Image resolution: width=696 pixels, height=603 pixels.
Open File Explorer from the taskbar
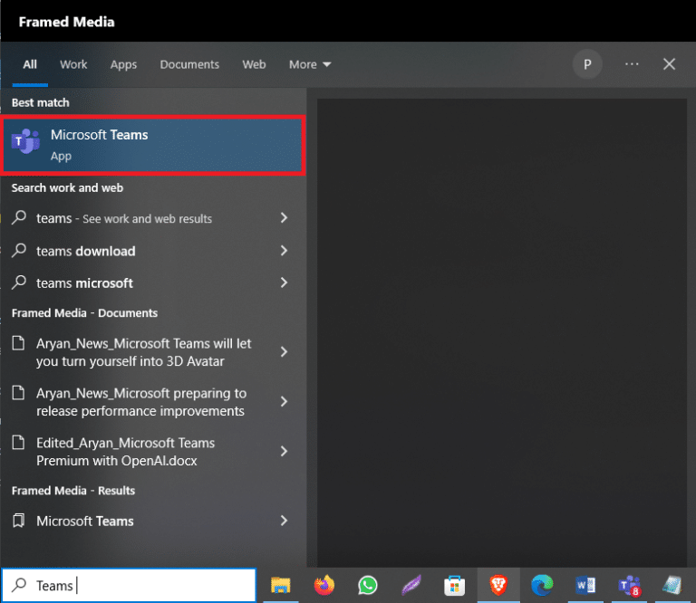(x=281, y=585)
